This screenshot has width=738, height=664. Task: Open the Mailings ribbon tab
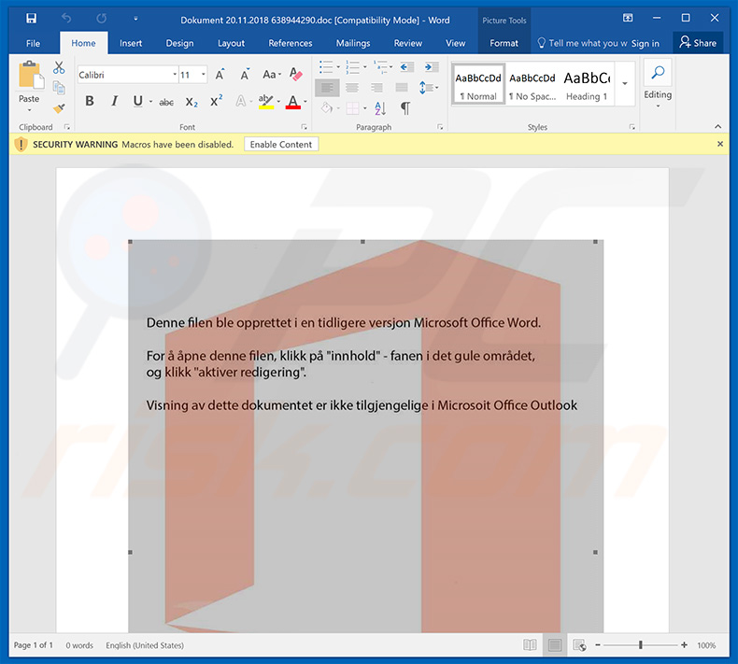354,43
